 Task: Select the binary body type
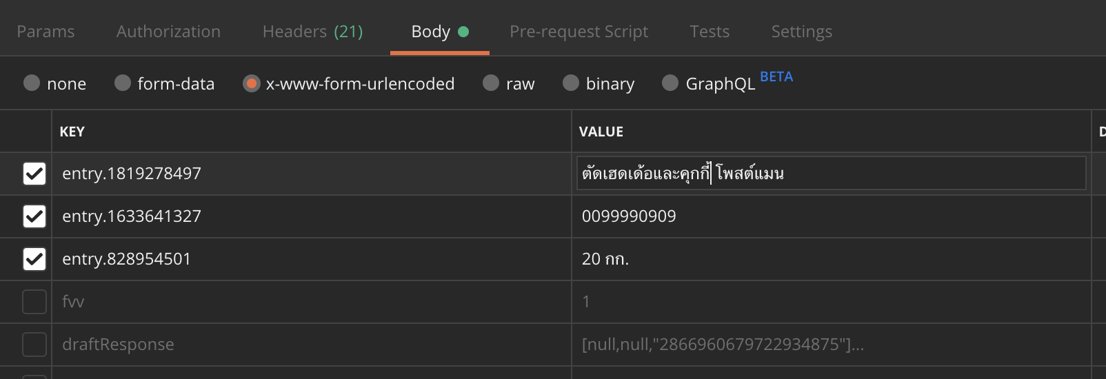(x=571, y=83)
